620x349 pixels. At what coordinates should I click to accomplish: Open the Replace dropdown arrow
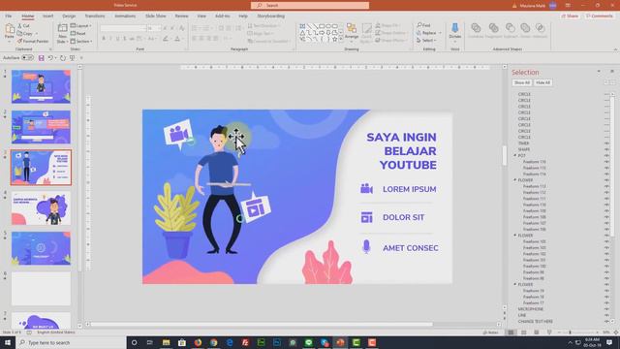[440, 33]
